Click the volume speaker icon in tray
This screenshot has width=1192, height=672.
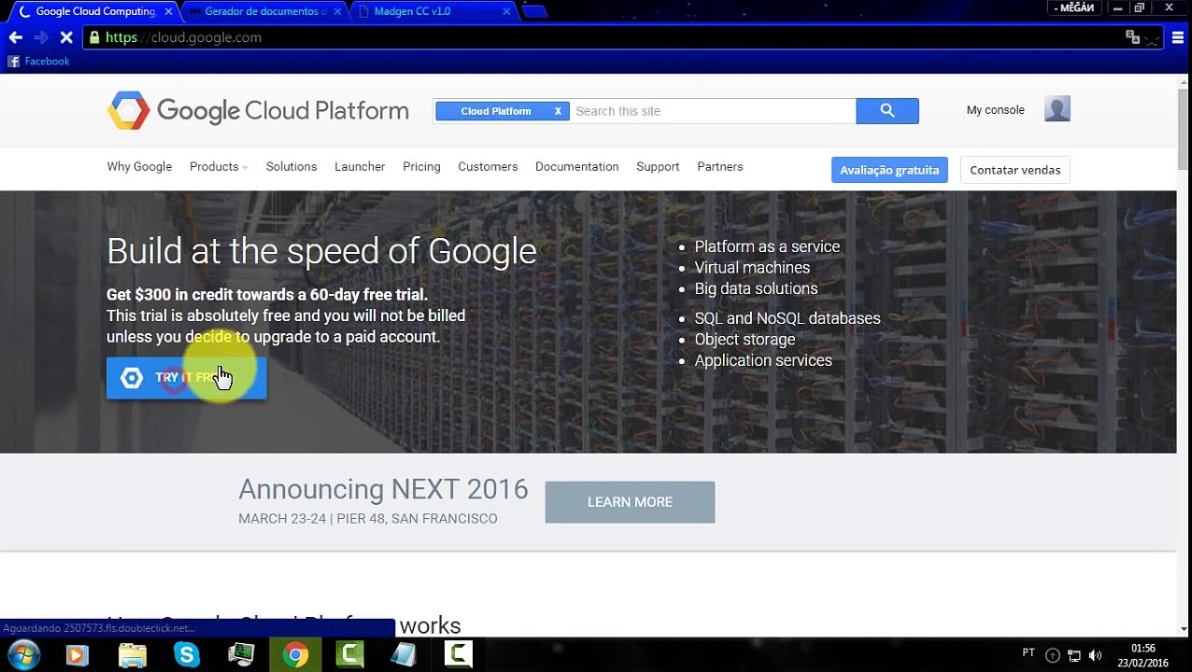coord(1095,655)
